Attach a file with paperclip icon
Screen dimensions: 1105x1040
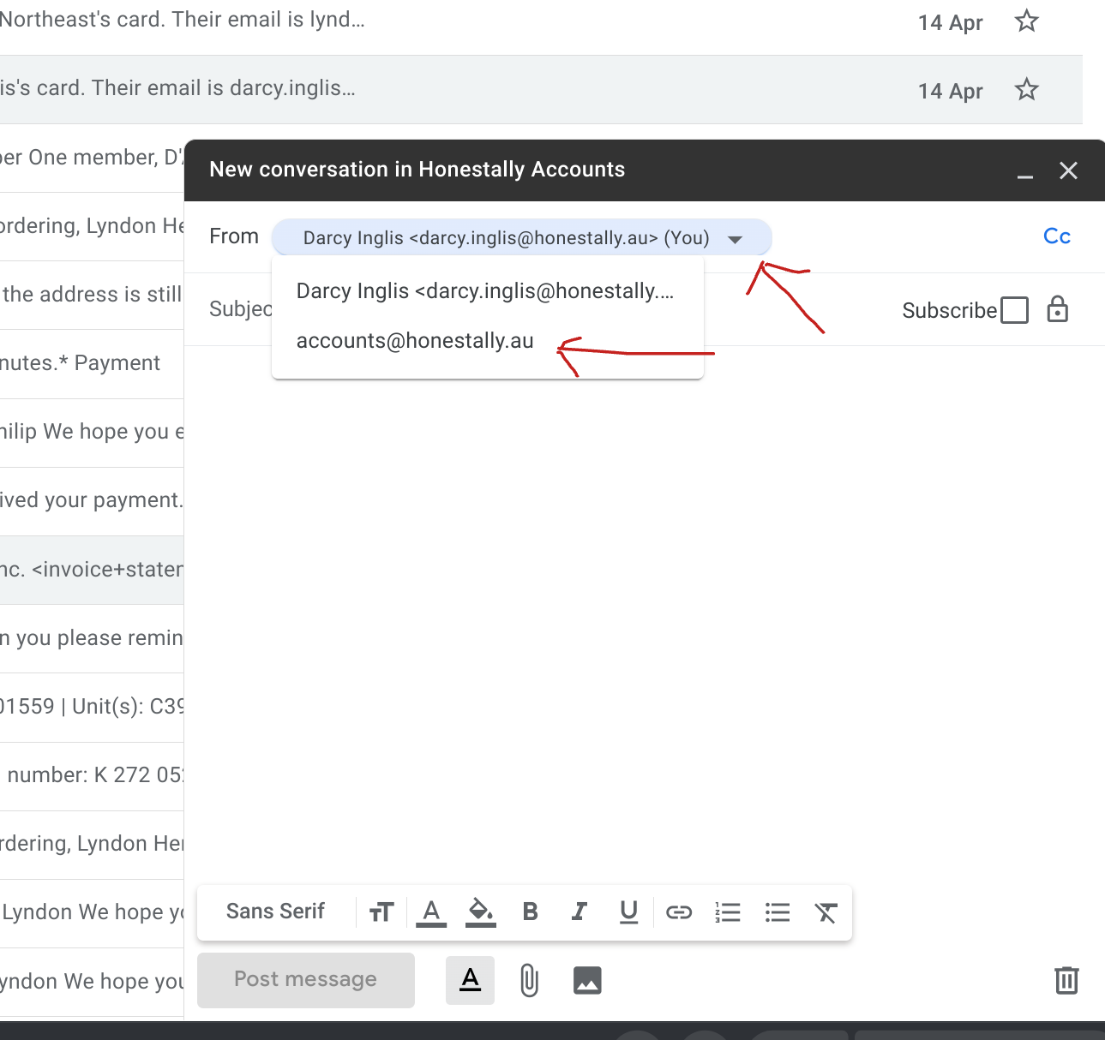pyautogui.click(x=529, y=980)
